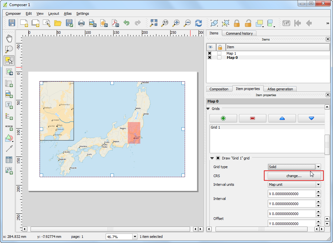The height and width of the screenshot is (243, 333).
Task: Zoom to full extent
Action: (x=154, y=23)
